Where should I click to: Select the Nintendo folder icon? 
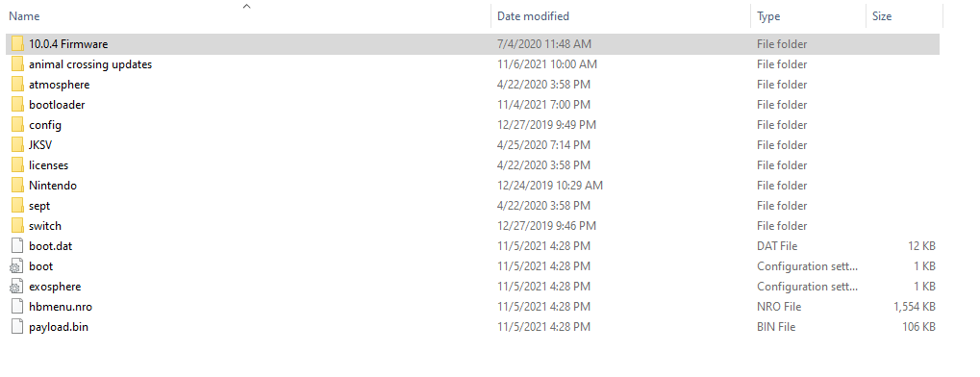(x=17, y=186)
